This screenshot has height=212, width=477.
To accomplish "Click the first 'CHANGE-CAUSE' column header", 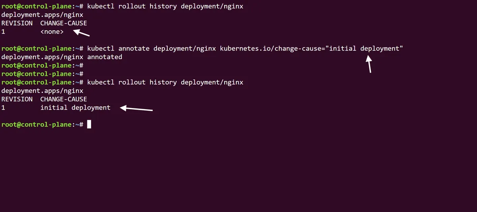I will pyautogui.click(x=64, y=23).
